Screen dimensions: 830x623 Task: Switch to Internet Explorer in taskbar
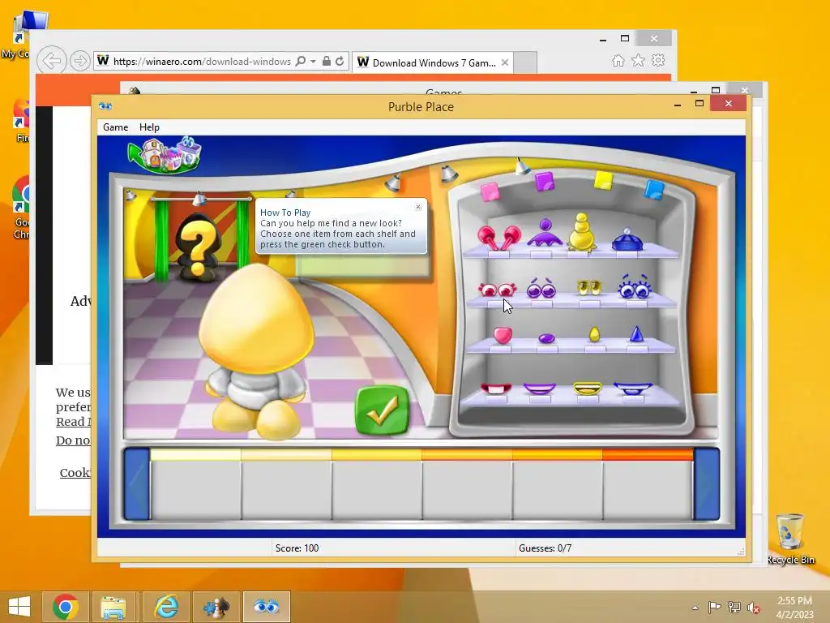point(165,607)
